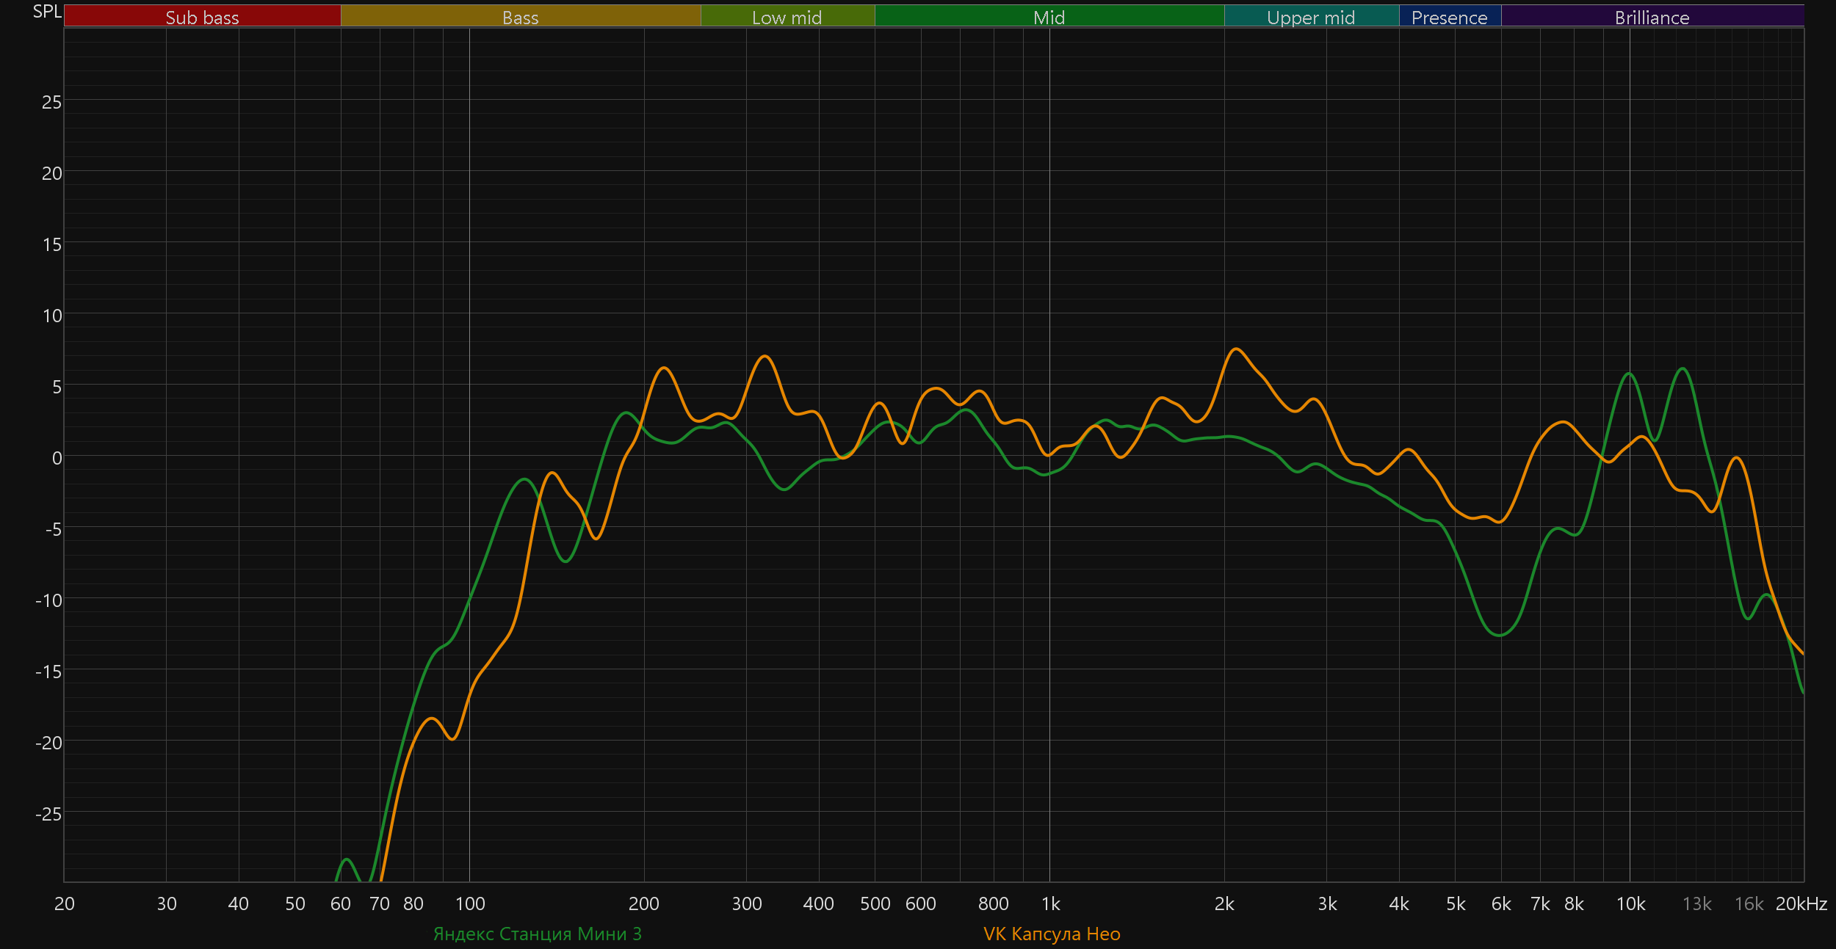This screenshot has height=949, width=1836.
Task: Click the Bass frequency band label
Action: 520,17
